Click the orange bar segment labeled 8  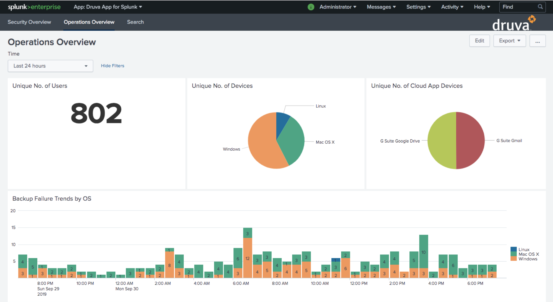click(x=170, y=265)
